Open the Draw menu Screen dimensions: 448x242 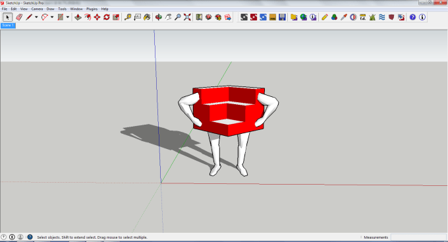(51, 9)
